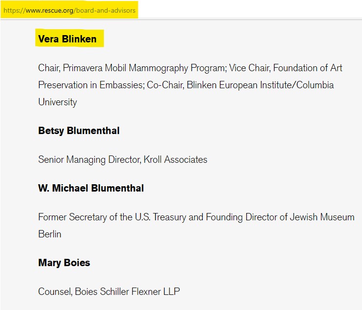Click 'Chair, Primavera Mobil Mammography Program' text
The width and height of the screenshot is (362, 310).
click(x=132, y=68)
